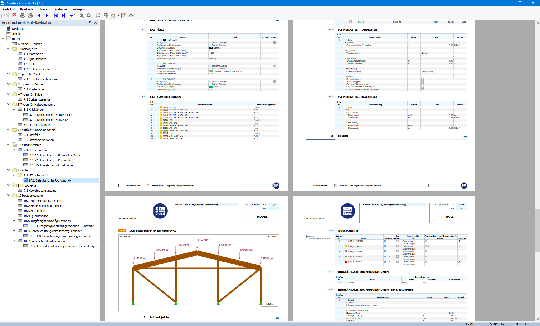
Task: Go to previous page with left arrow
Action: click(39, 16)
